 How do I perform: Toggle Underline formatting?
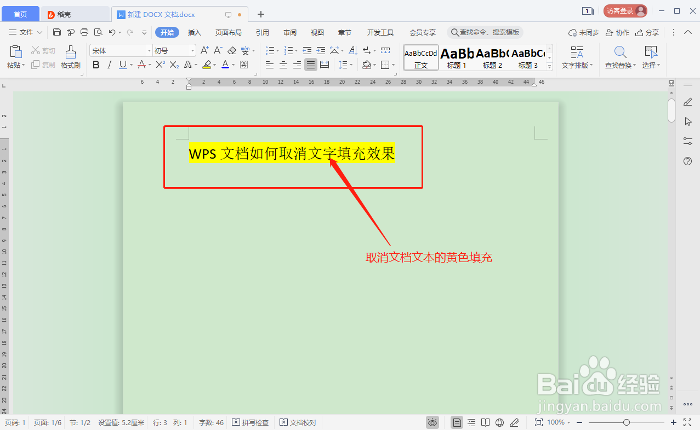pyautogui.click(x=122, y=65)
